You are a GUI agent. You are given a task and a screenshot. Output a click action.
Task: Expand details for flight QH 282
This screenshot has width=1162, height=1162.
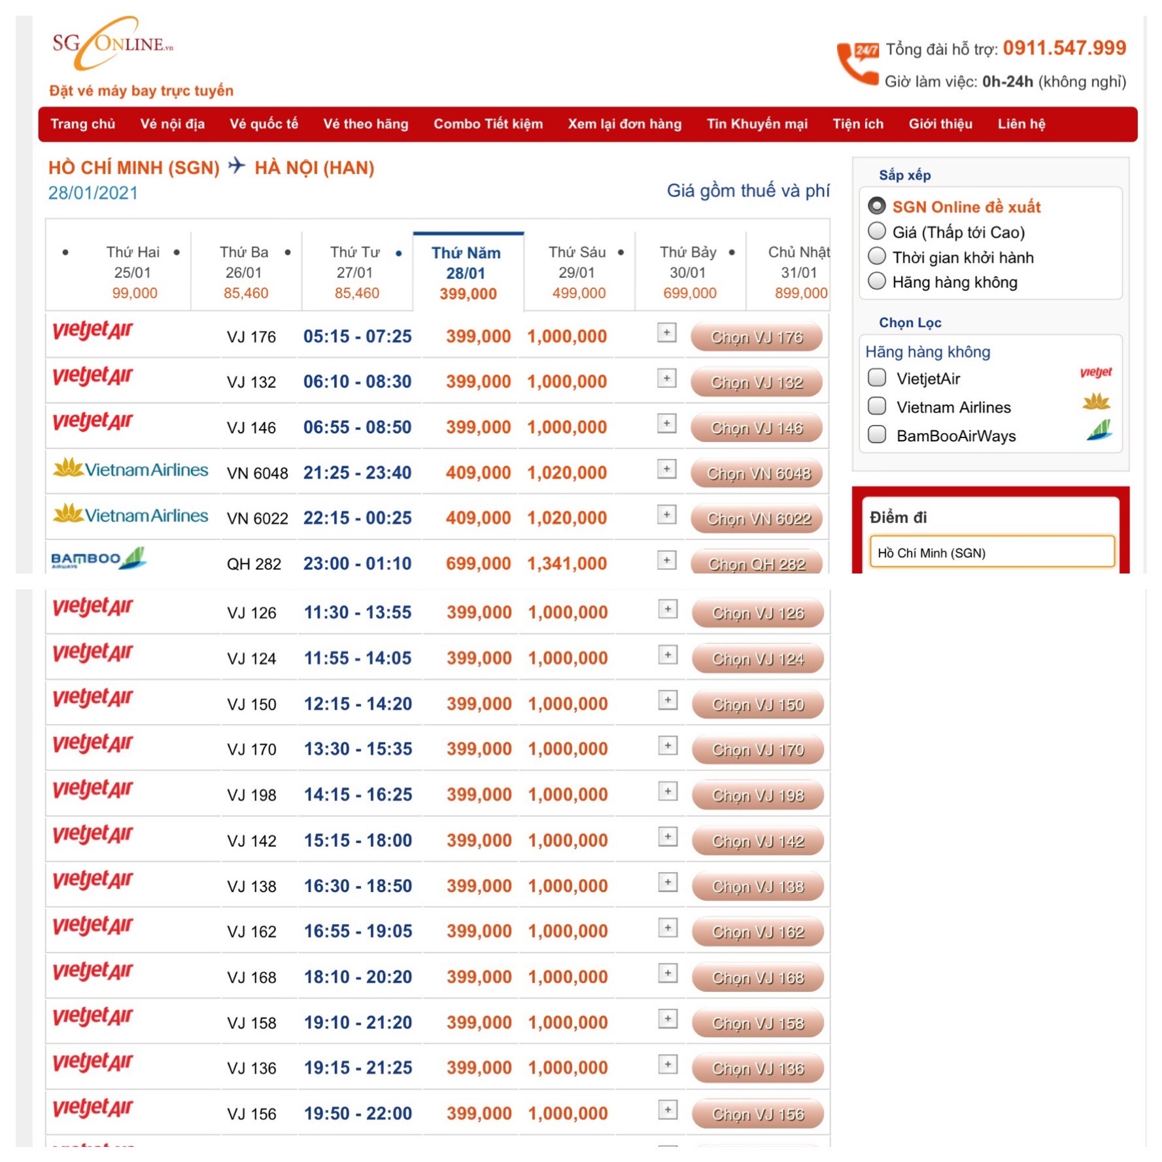(666, 560)
